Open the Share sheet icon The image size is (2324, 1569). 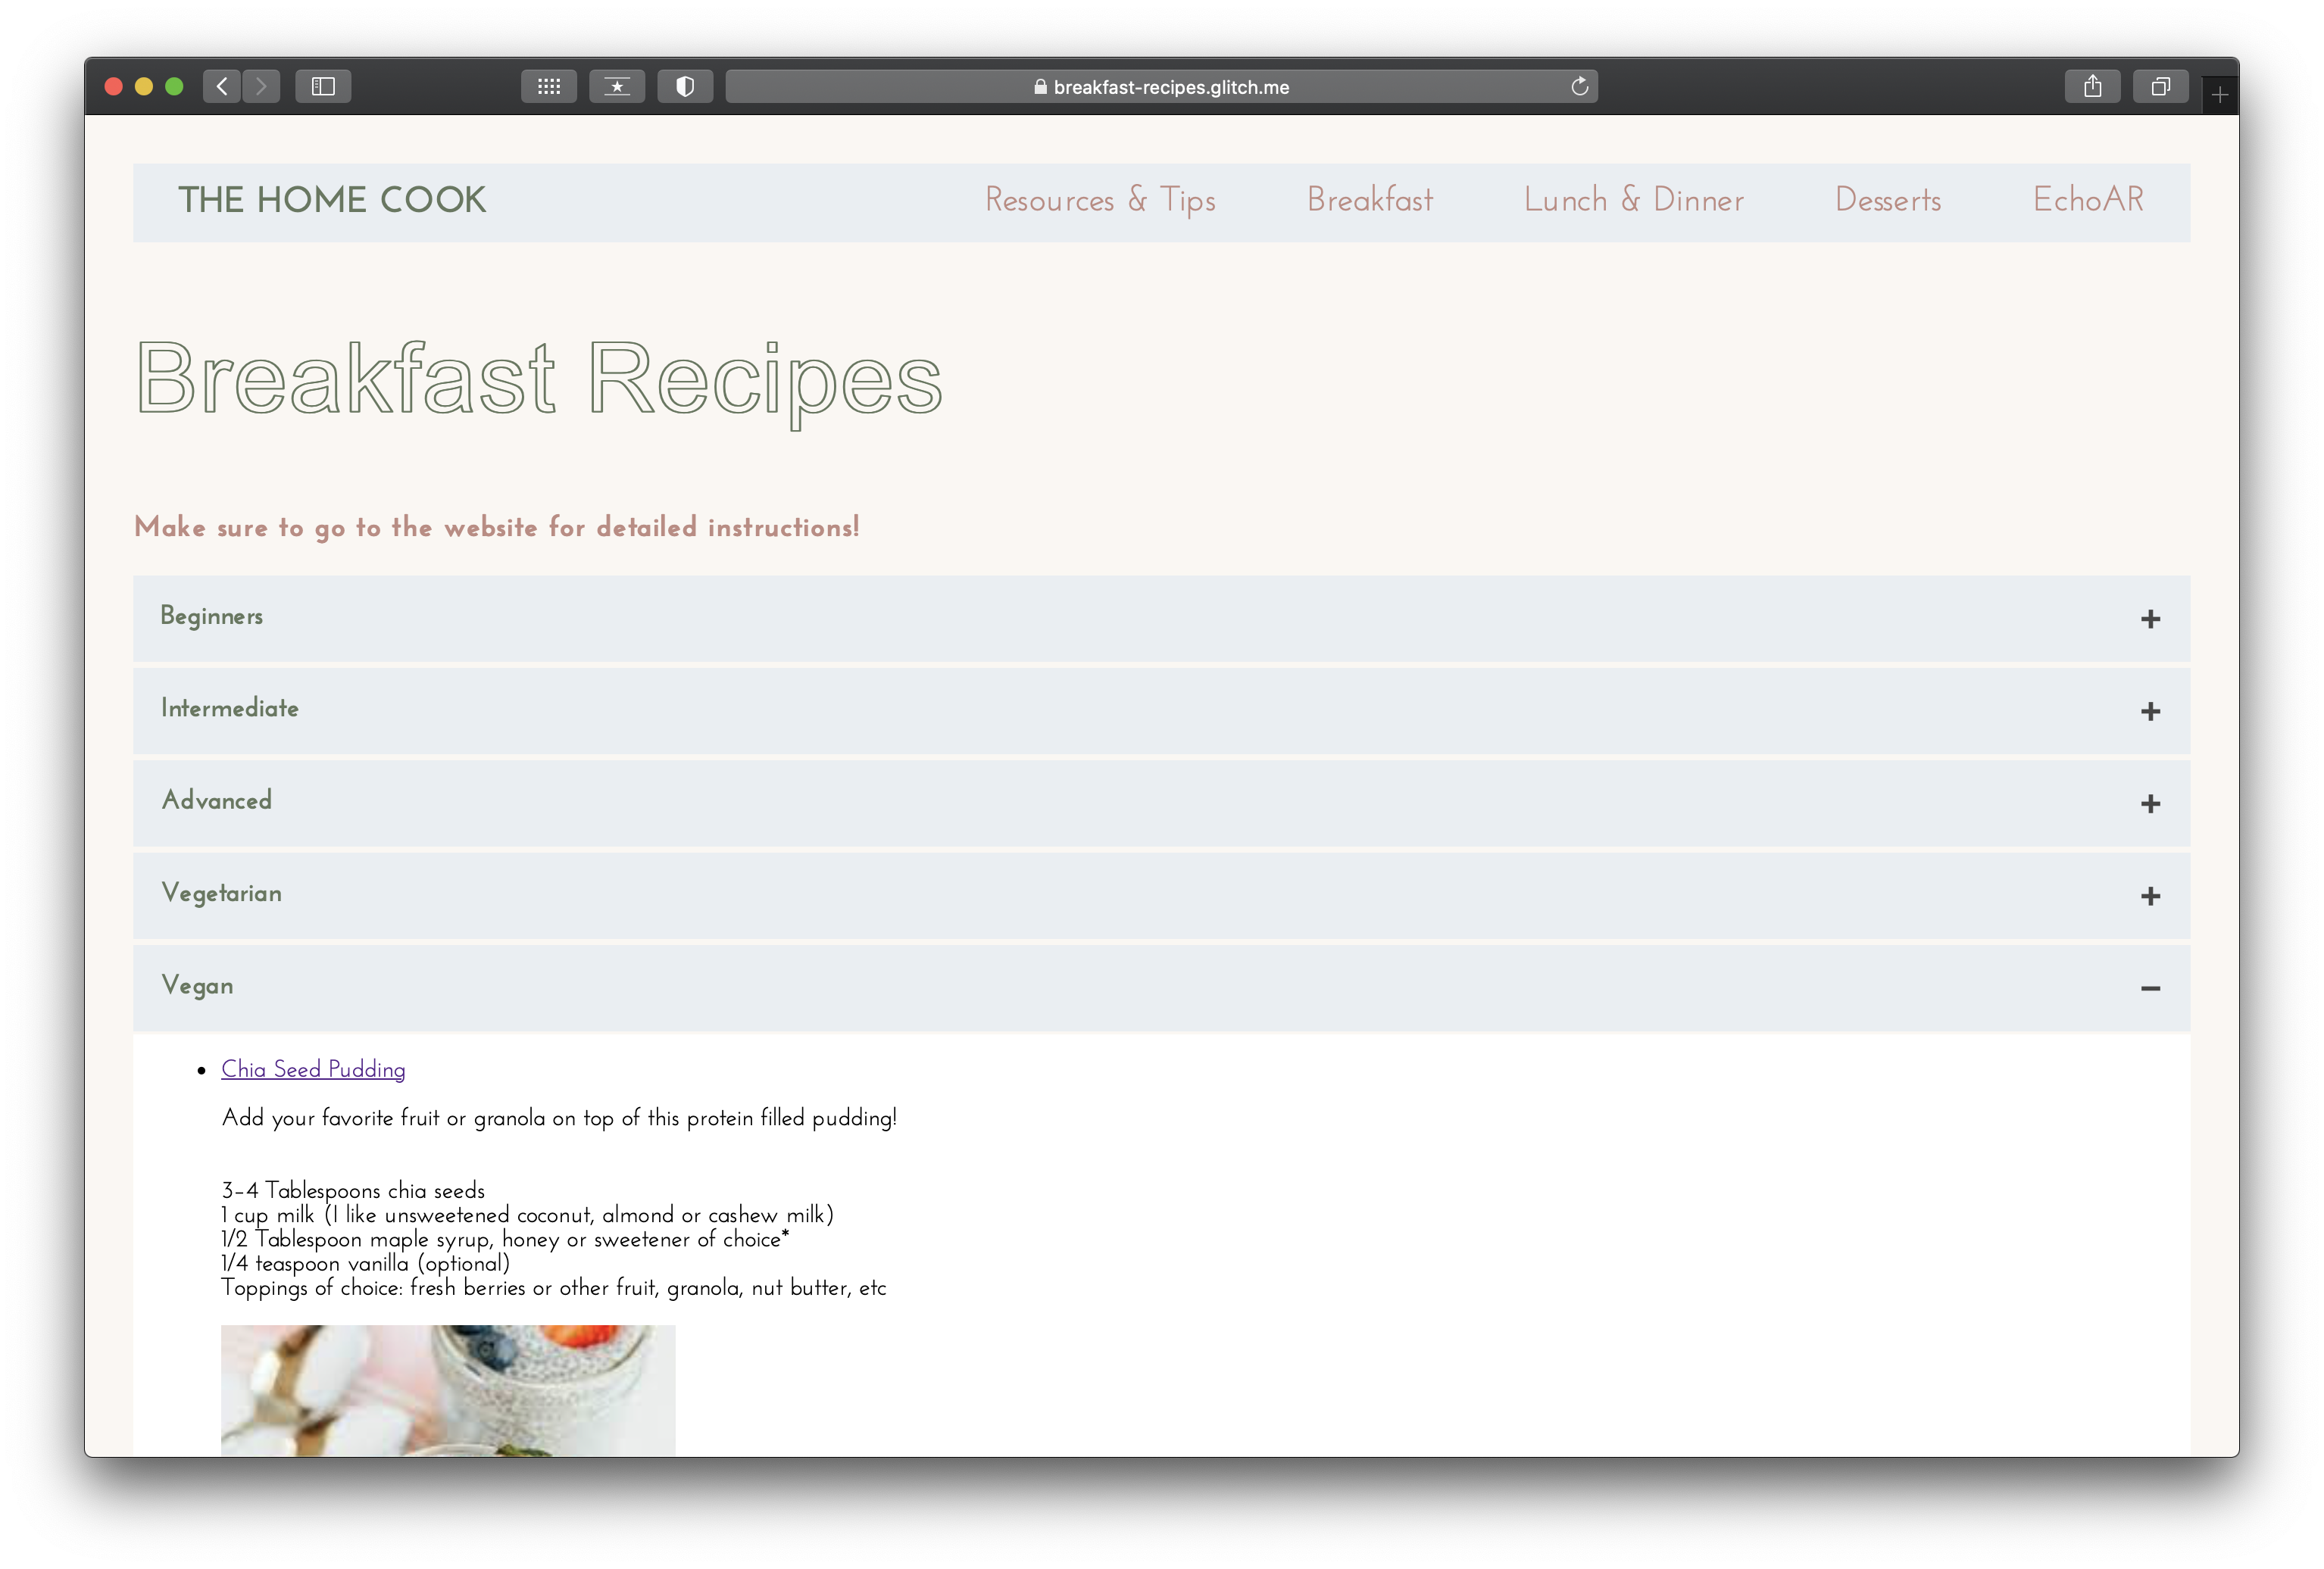[2092, 87]
